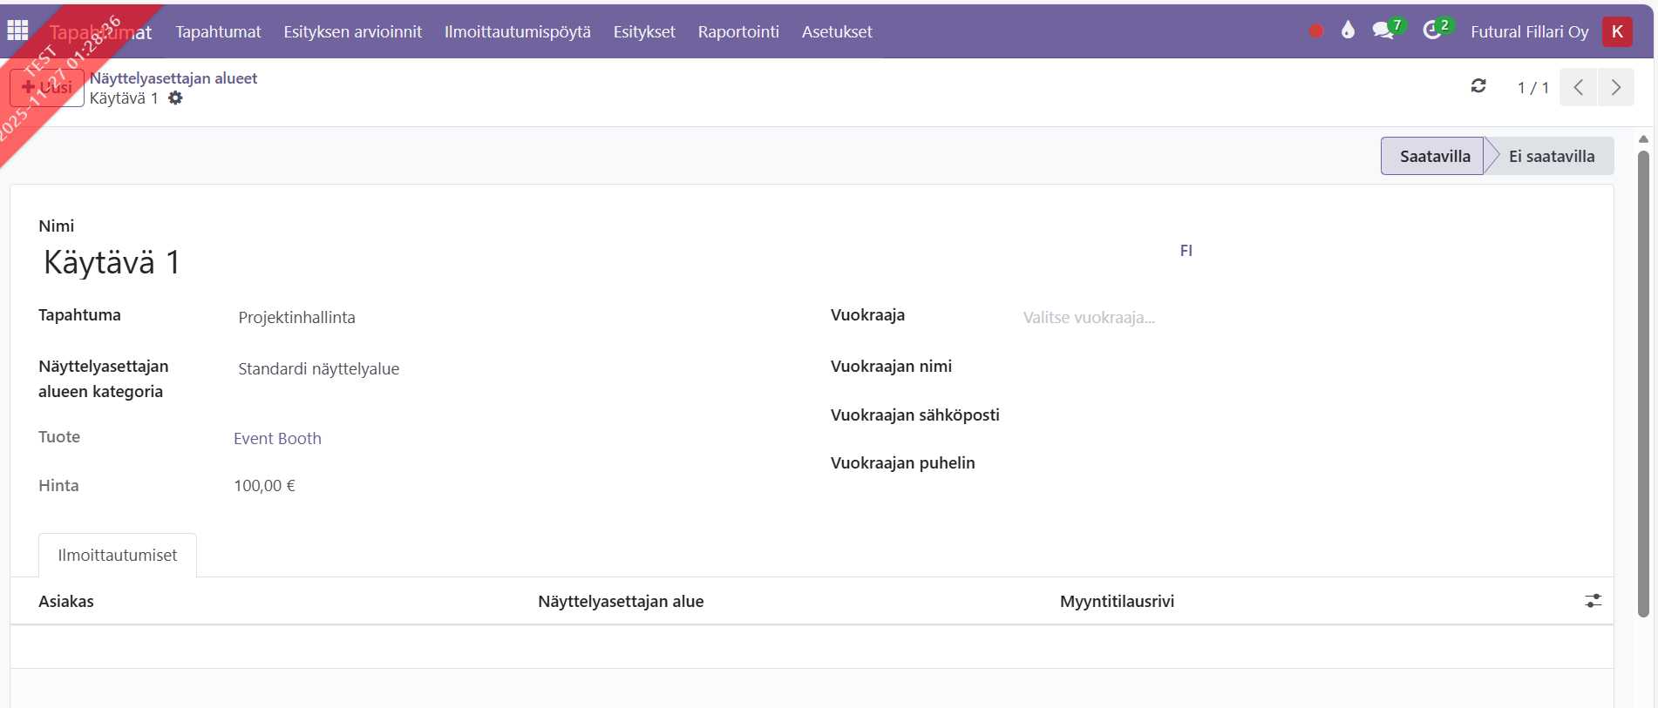This screenshot has width=1658, height=708.
Task: Open the apps grid home menu
Action: click(x=17, y=30)
